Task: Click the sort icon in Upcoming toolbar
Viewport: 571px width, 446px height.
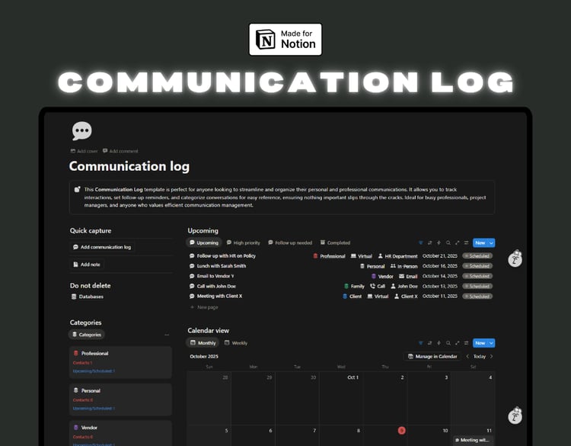Action: [x=429, y=243]
